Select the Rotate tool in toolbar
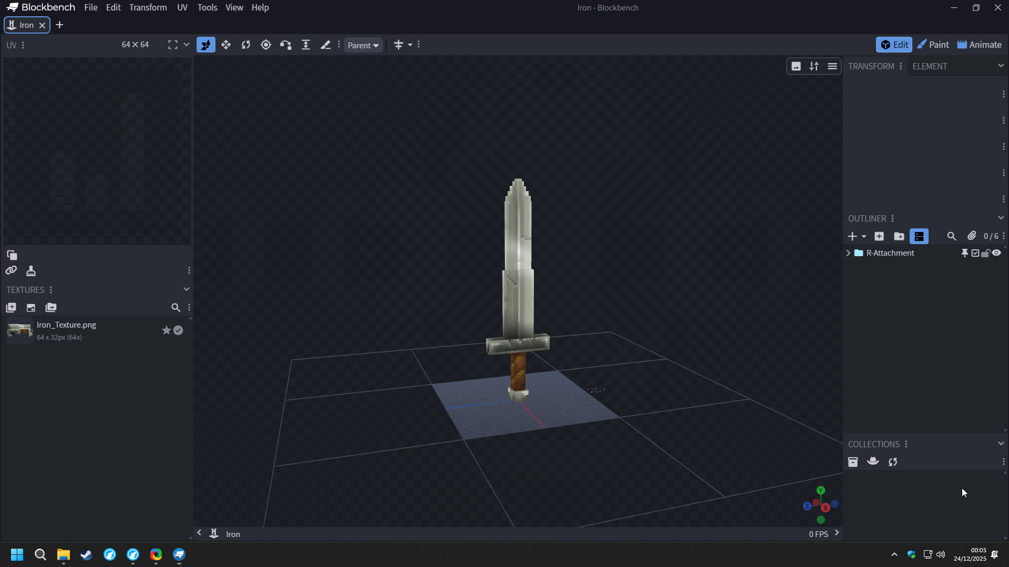Viewport: 1009px width, 567px height. (x=246, y=45)
